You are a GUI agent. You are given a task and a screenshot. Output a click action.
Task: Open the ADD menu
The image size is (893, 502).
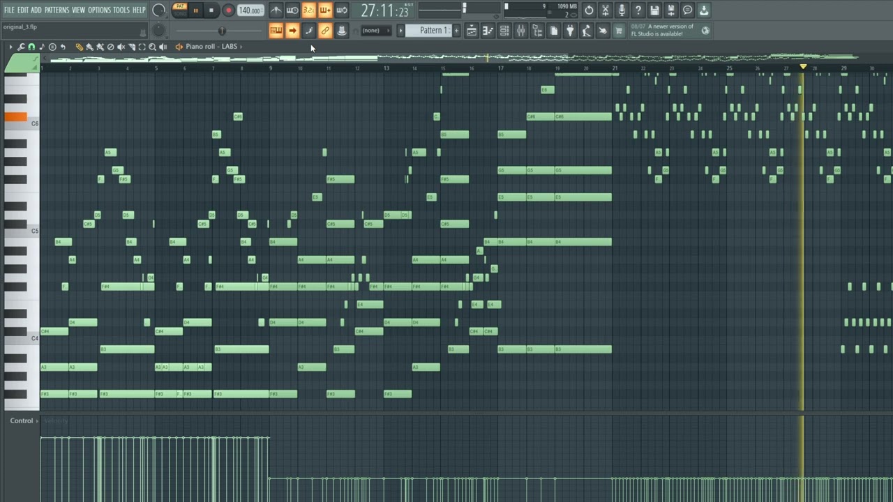pos(36,10)
